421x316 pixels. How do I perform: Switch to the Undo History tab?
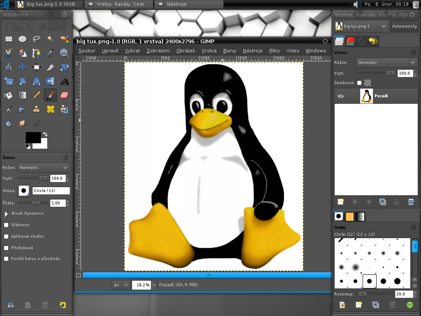(373, 41)
